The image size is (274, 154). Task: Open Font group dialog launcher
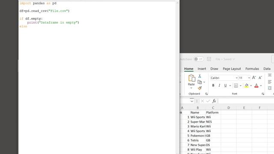[x=263, y=94]
